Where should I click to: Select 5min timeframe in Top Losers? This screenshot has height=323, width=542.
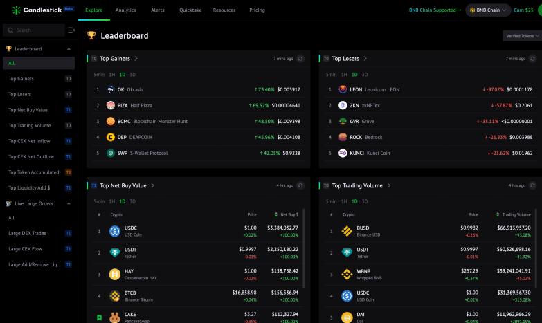[331, 75]
